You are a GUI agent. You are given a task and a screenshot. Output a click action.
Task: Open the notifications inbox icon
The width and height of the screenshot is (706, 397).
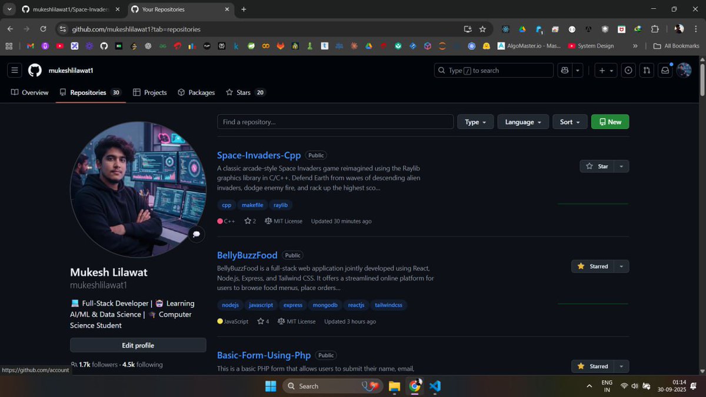click(665, 71)
